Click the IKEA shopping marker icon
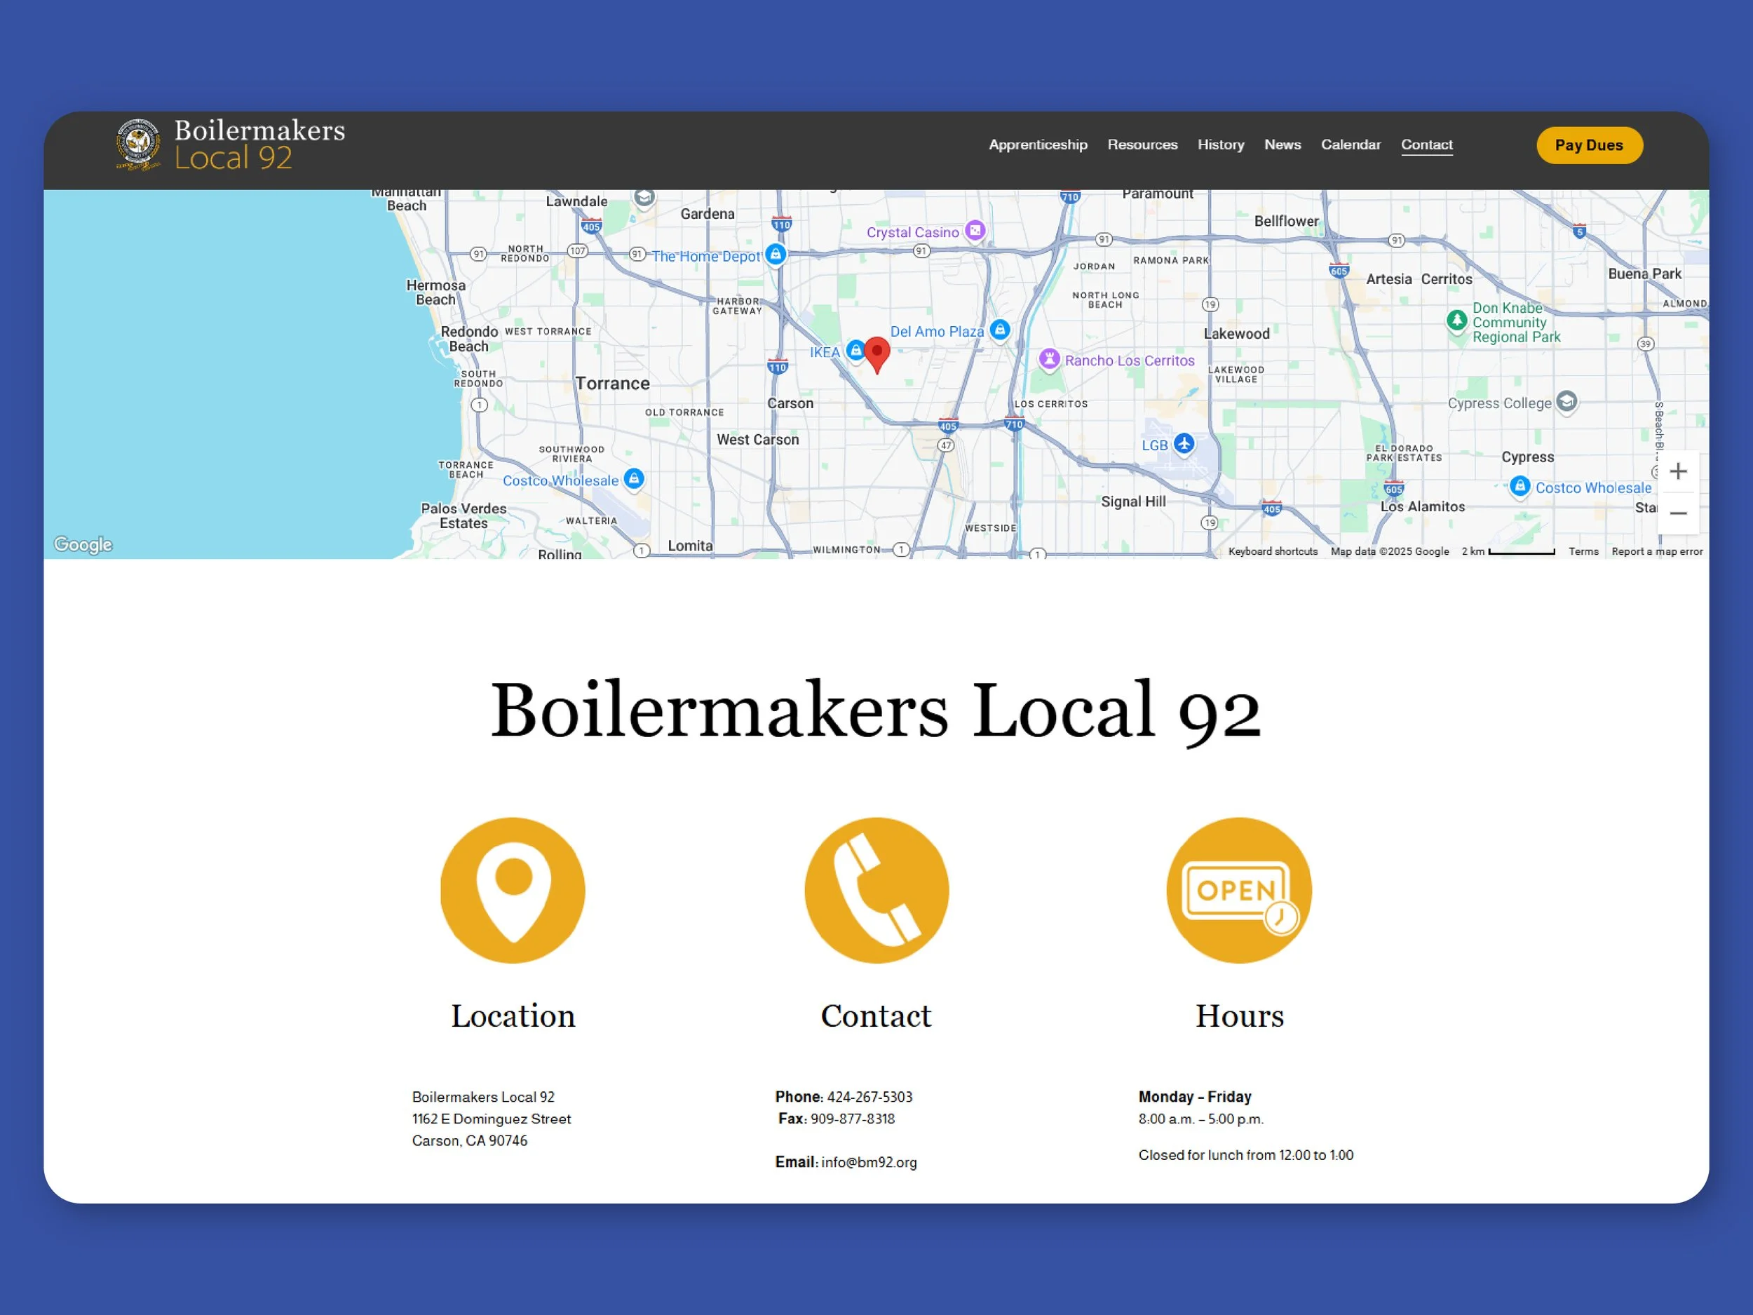 pos(855,349)
